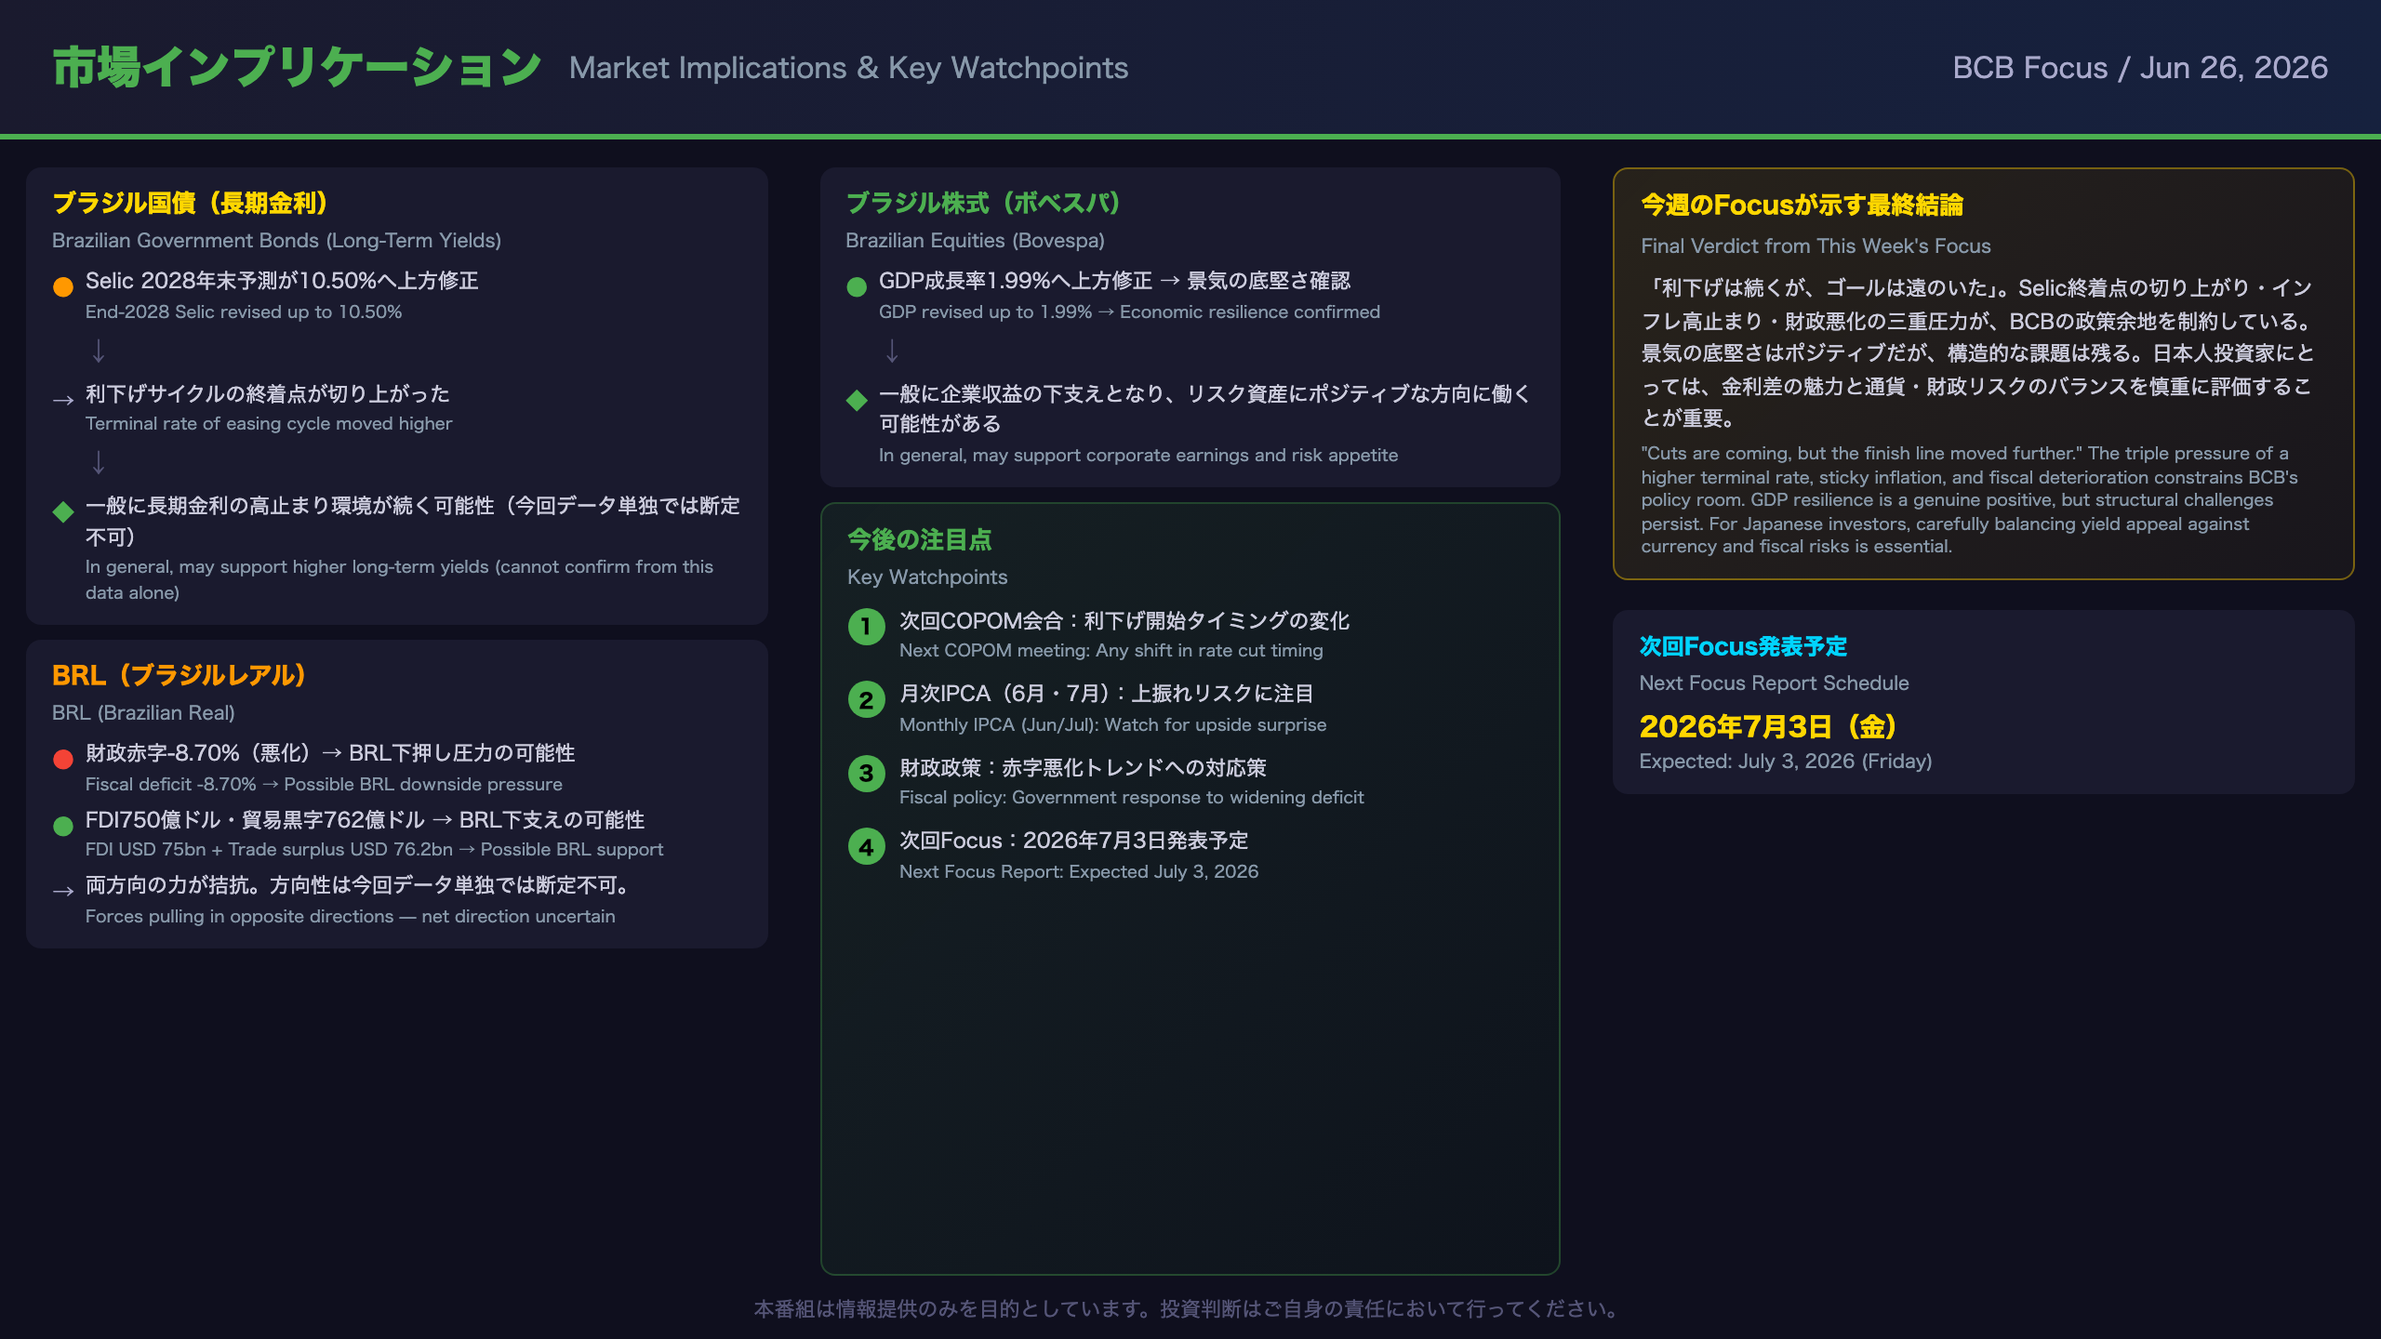Screen dimensions: 2381x1339
Task: Click the 本番組は情報提供のみ disclaimer footer
Action: pyautogui.click(x=1190, y=1309)
